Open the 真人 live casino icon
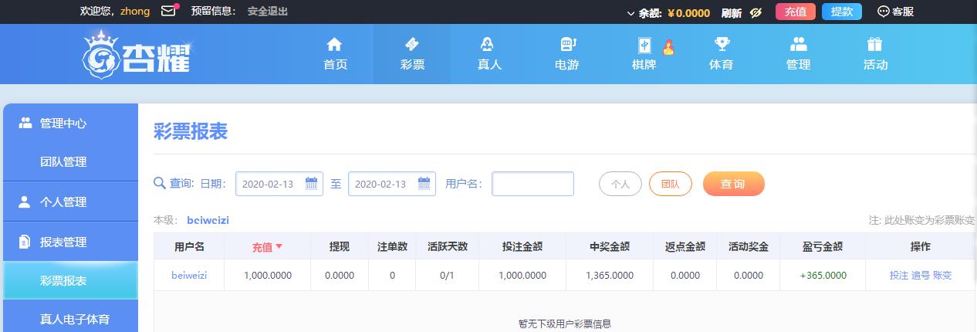977x332 pixels. point(488,44)
